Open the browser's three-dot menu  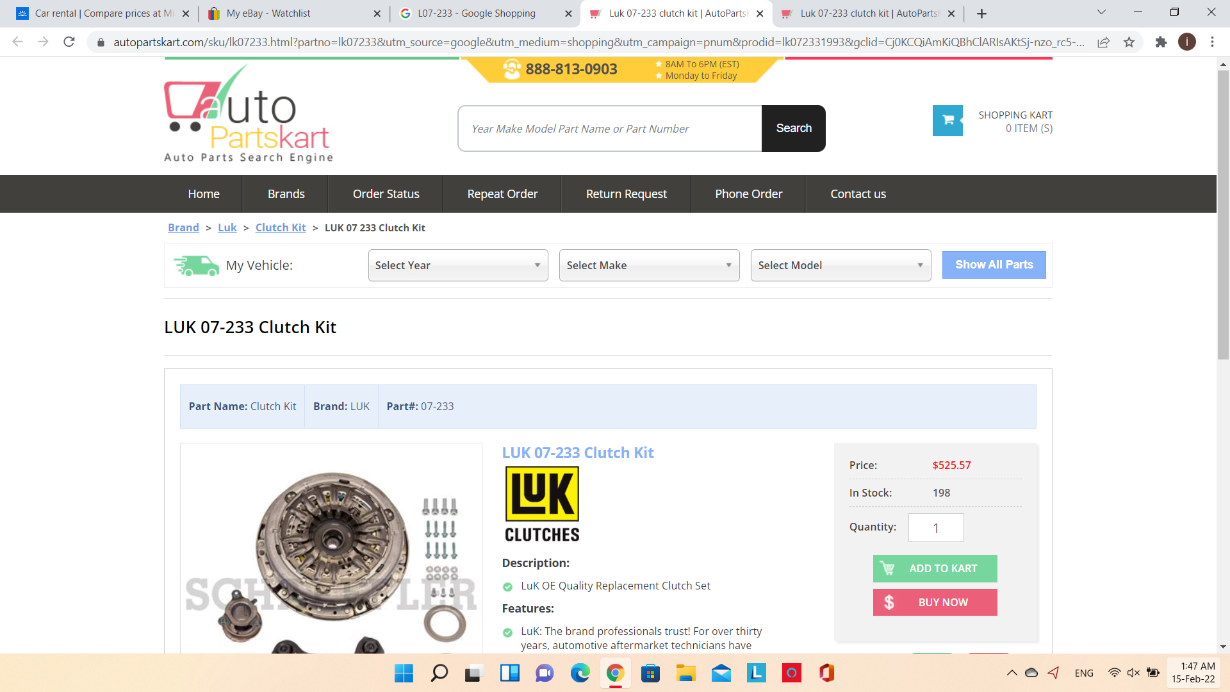pyautogui.click(x=1212, y=42)
